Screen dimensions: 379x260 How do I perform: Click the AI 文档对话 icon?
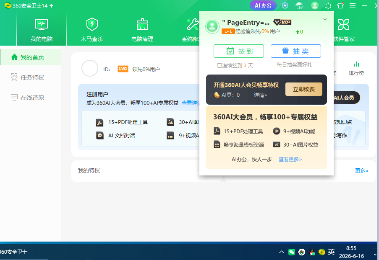[99, 136]
